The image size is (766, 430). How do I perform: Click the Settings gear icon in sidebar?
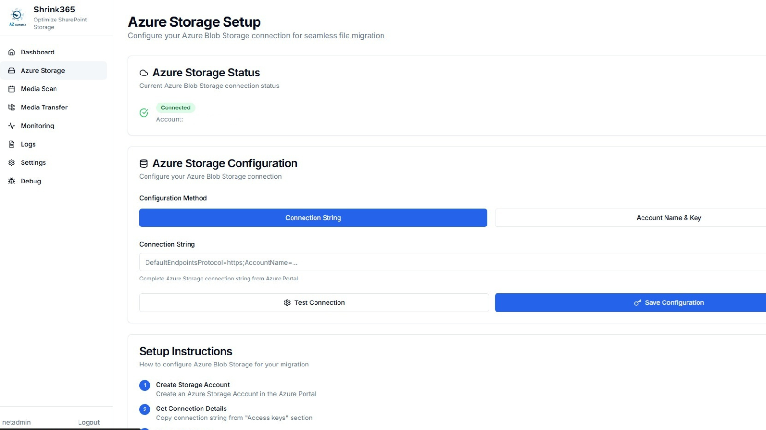11,162
